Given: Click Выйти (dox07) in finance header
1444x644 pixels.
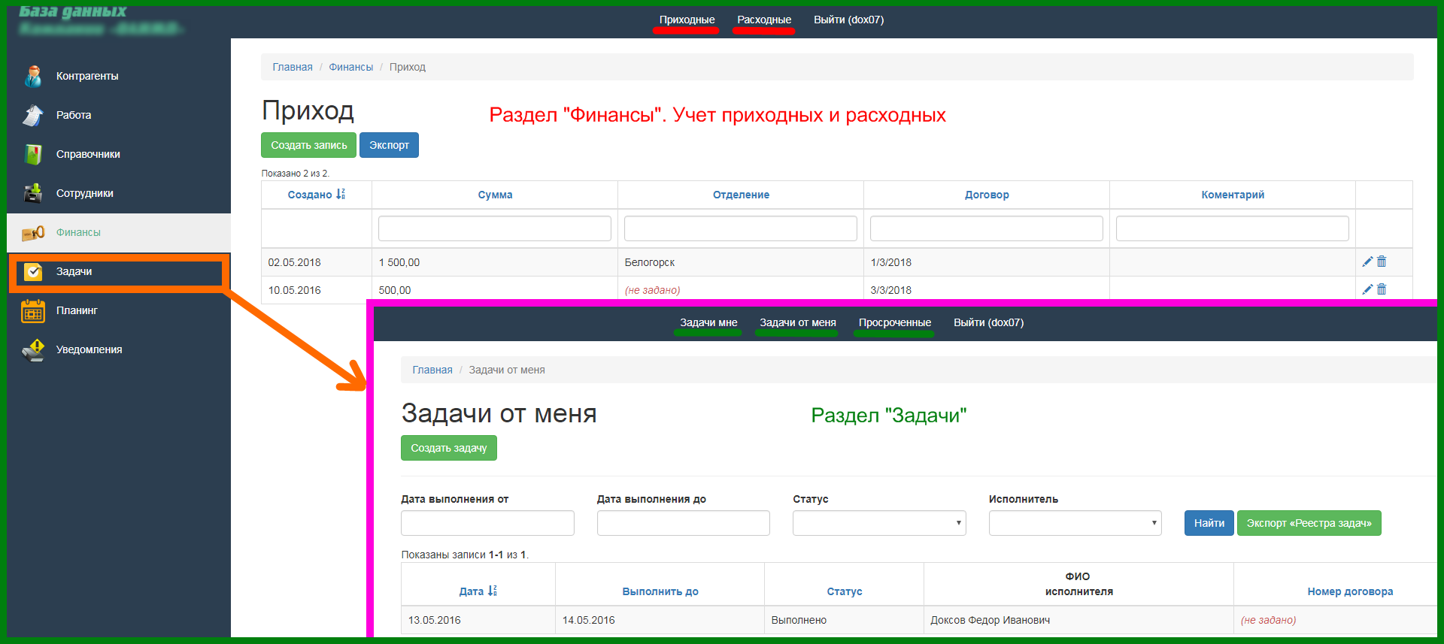Looking at the screenshot, I should click(848, 20).
